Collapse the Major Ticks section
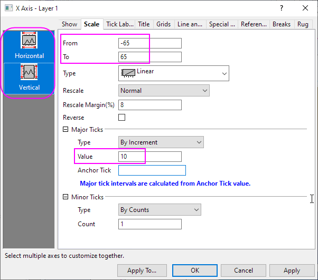Image resolution: width=318 pixels, height=280 pixels. point(66,129)
